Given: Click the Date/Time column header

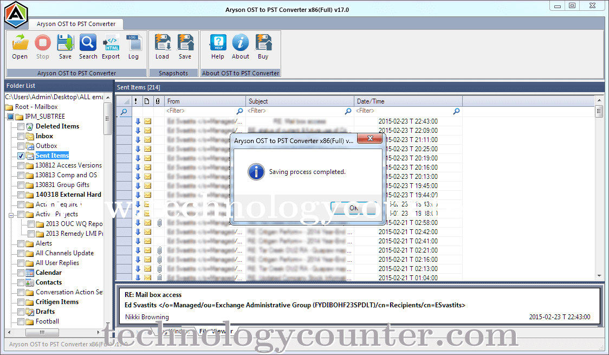Looking at the screenshot, I should tap(408, 101).
